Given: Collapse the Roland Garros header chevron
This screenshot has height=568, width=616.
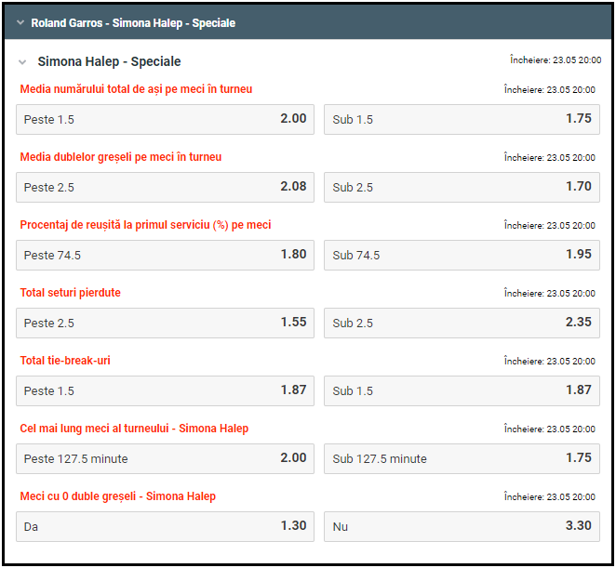Looking at the screenshot, I should pyautogui.click(x=20, y=23).
